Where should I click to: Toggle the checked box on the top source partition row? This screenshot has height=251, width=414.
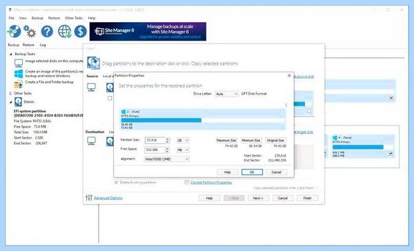[x=391, y=98]
